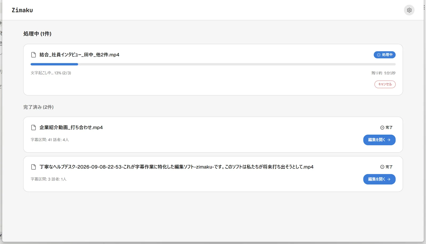
Task: Select filename 企業紹介動画_打ち合わせ.mp4
Action: [71, 127]
